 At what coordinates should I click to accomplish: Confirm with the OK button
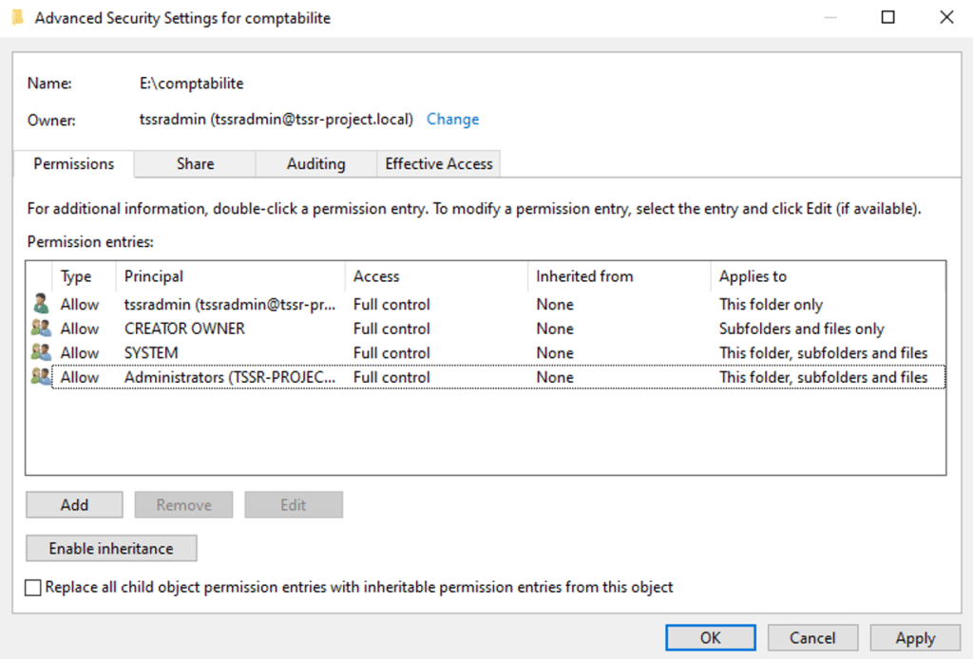[710, 638]
